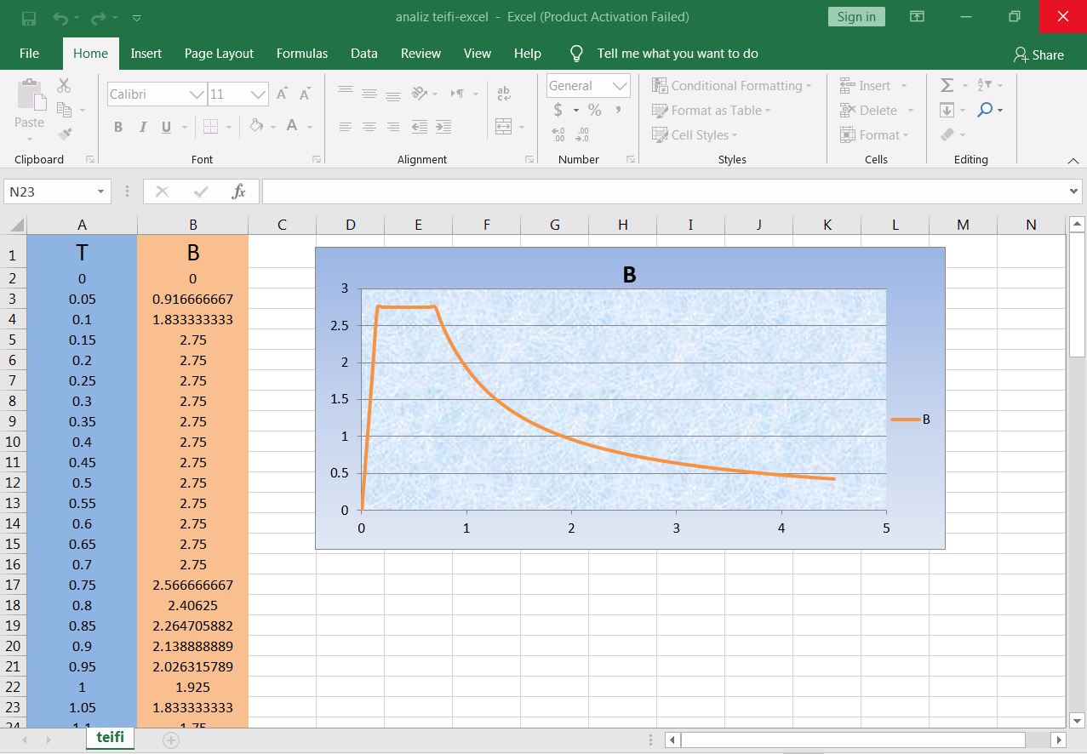Click inside the Name Box showing N23

coord(49,191)
